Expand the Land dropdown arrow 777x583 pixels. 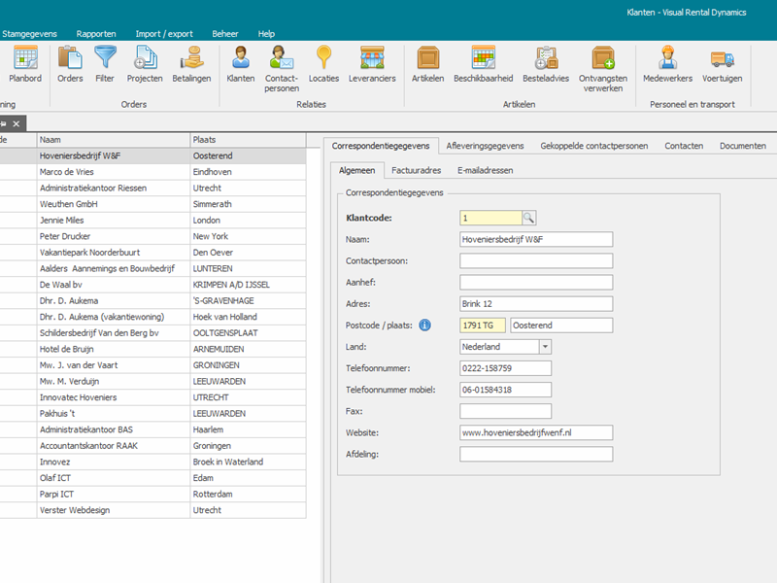[x=544, y=347]
